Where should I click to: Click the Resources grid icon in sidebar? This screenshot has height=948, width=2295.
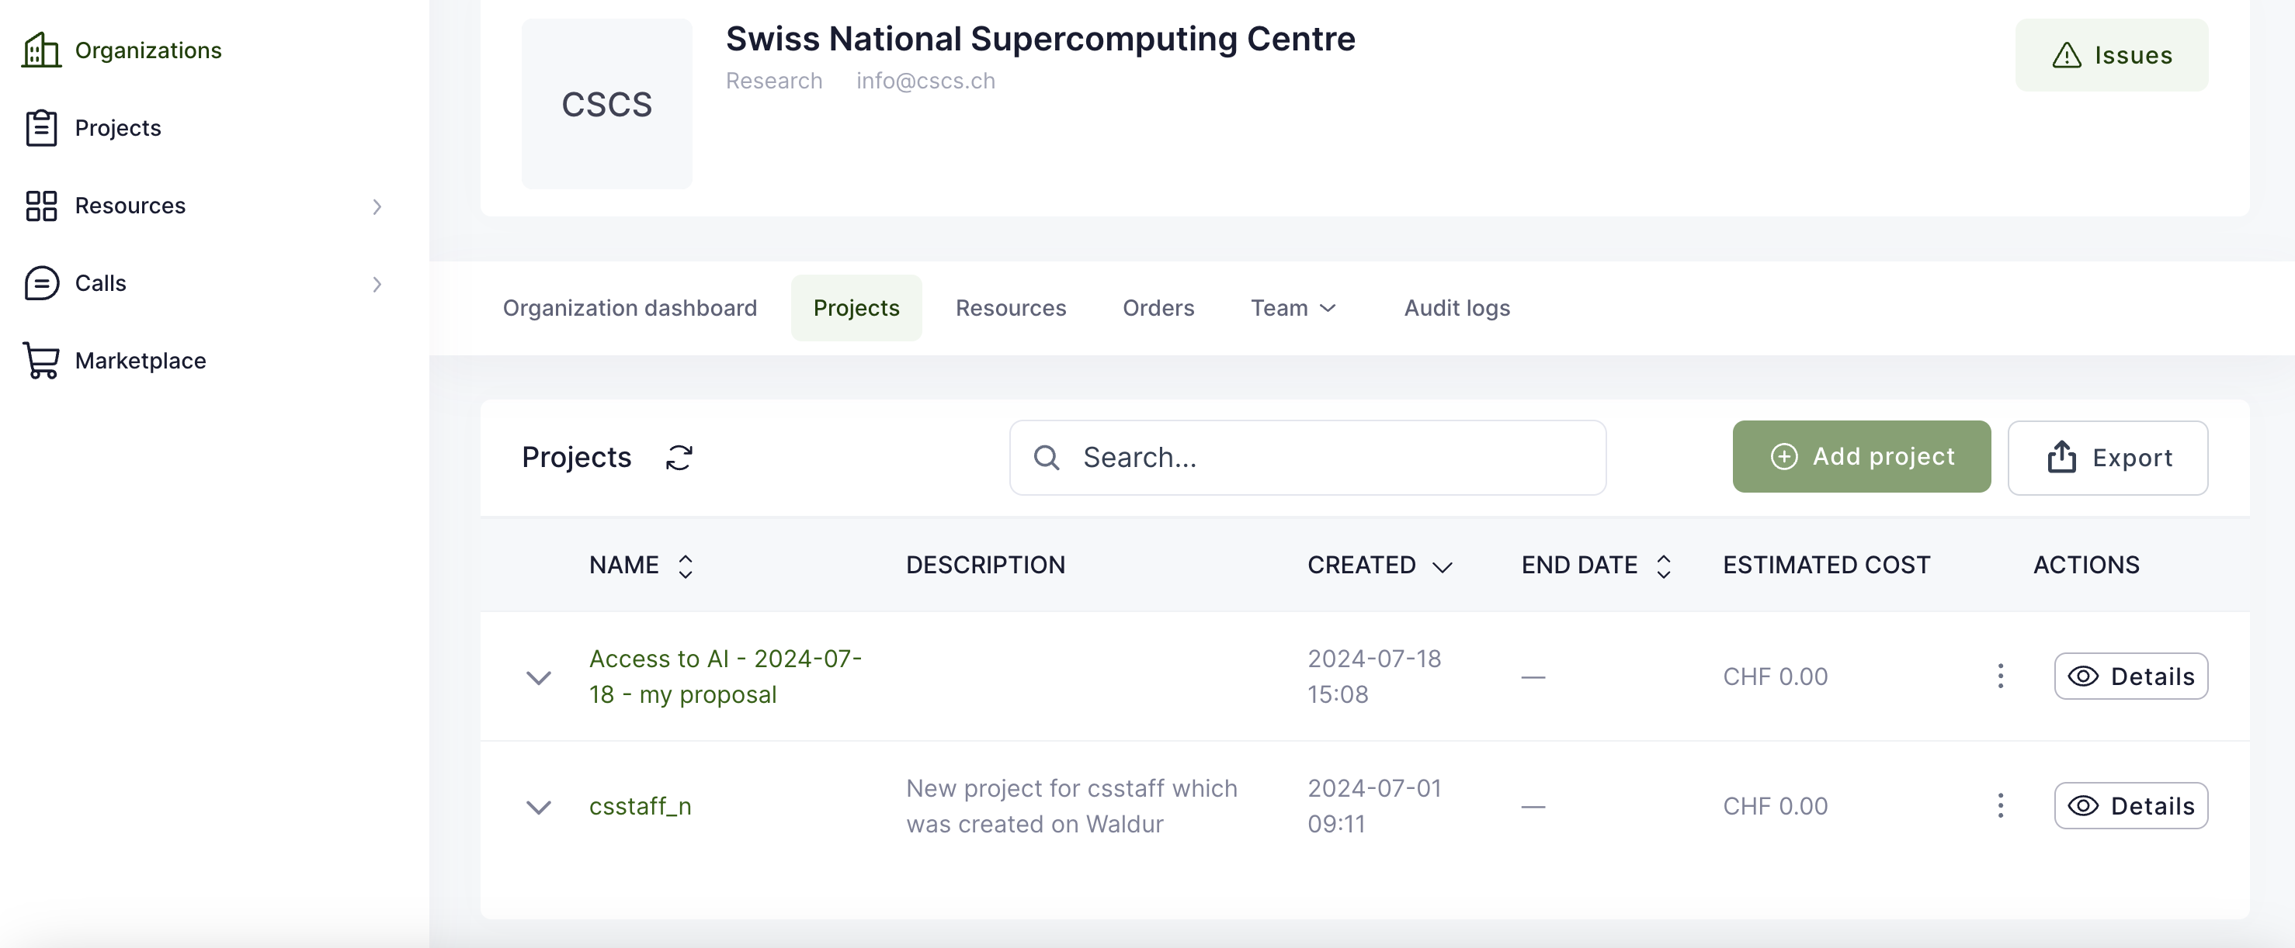coord(41,206)
